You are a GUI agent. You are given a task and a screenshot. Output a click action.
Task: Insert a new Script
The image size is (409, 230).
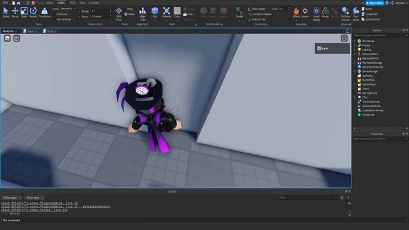[367, 9]
